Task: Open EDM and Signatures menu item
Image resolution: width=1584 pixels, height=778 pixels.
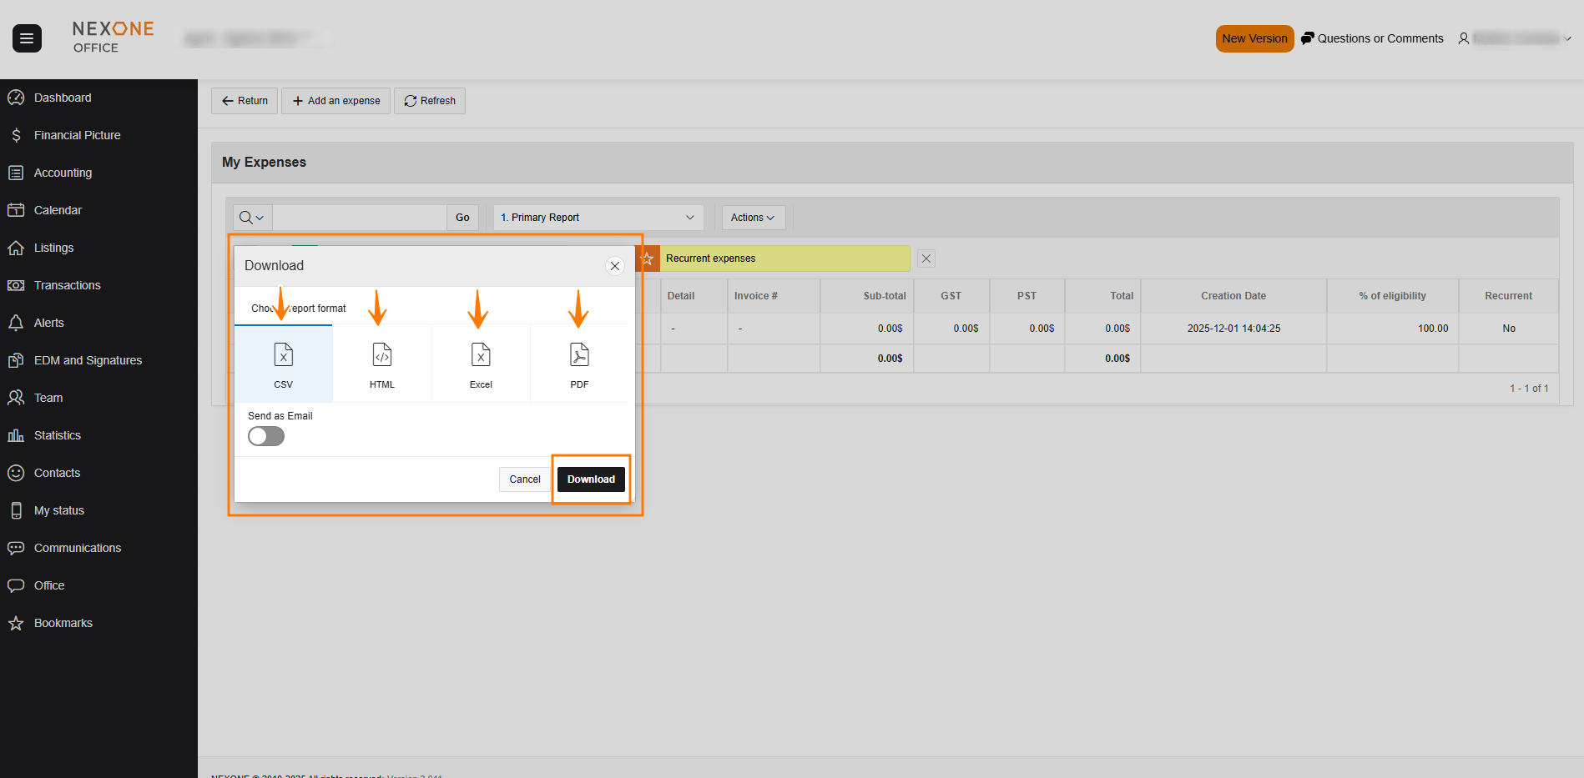Action: [88, 360]
